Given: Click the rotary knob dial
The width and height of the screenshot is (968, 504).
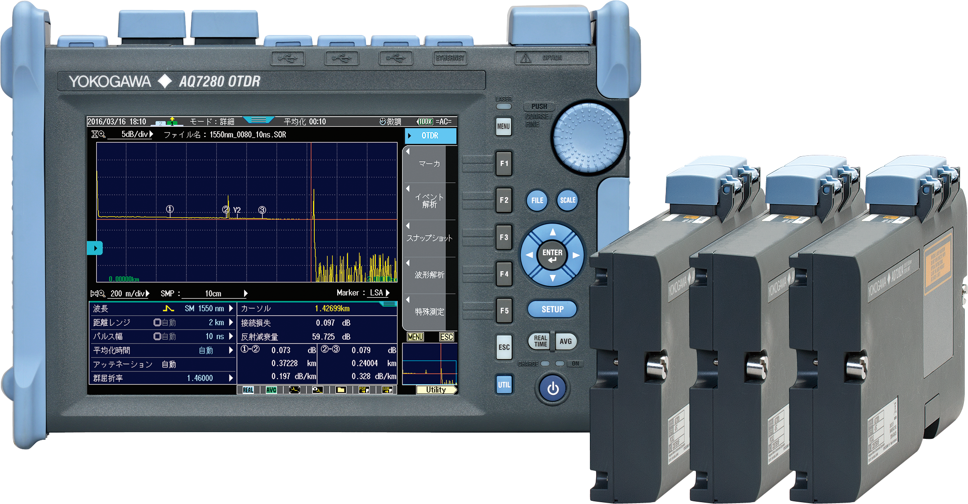Looking at the screenshot, I should [x=589, y=138].
